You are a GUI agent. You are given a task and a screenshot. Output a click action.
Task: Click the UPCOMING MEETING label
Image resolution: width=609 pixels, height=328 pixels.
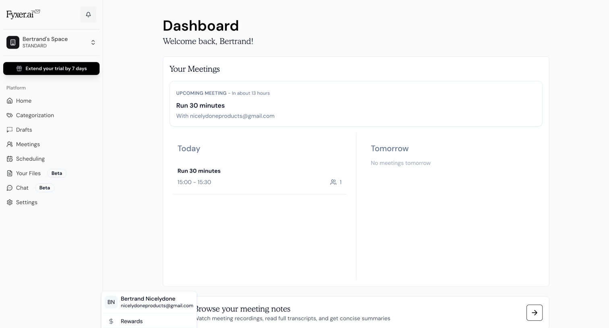tap(201, 93)
